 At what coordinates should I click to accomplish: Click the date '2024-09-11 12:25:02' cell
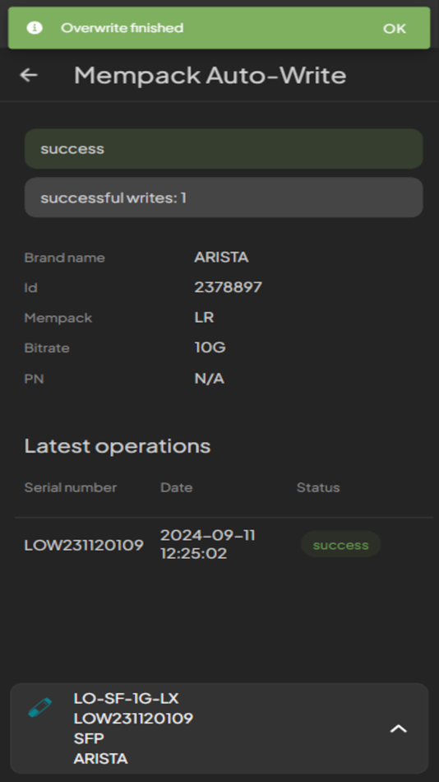coord(208,544)
